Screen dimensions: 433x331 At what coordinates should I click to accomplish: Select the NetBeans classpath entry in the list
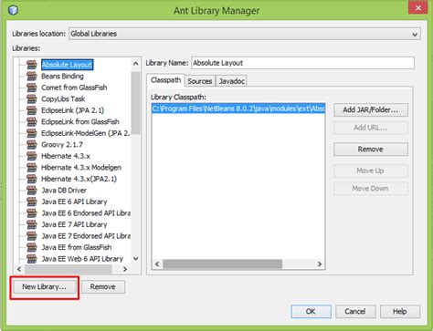click(238, 109)
